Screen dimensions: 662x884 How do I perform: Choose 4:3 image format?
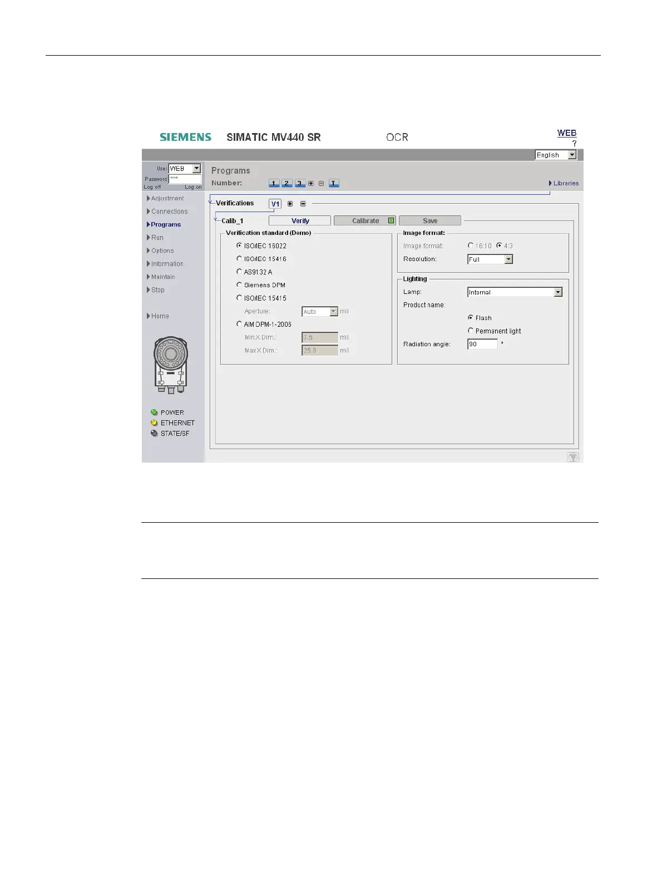pyautogui.click(x=499, y=245)
